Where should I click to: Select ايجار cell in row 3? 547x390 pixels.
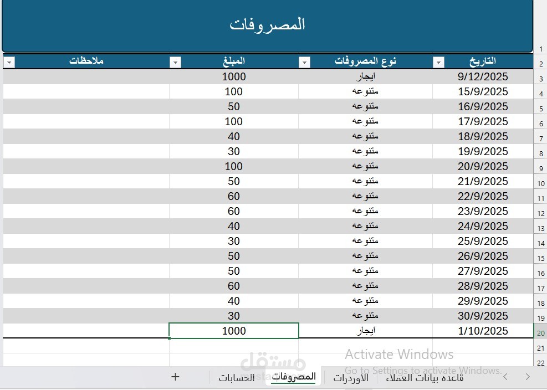(365, 77)
